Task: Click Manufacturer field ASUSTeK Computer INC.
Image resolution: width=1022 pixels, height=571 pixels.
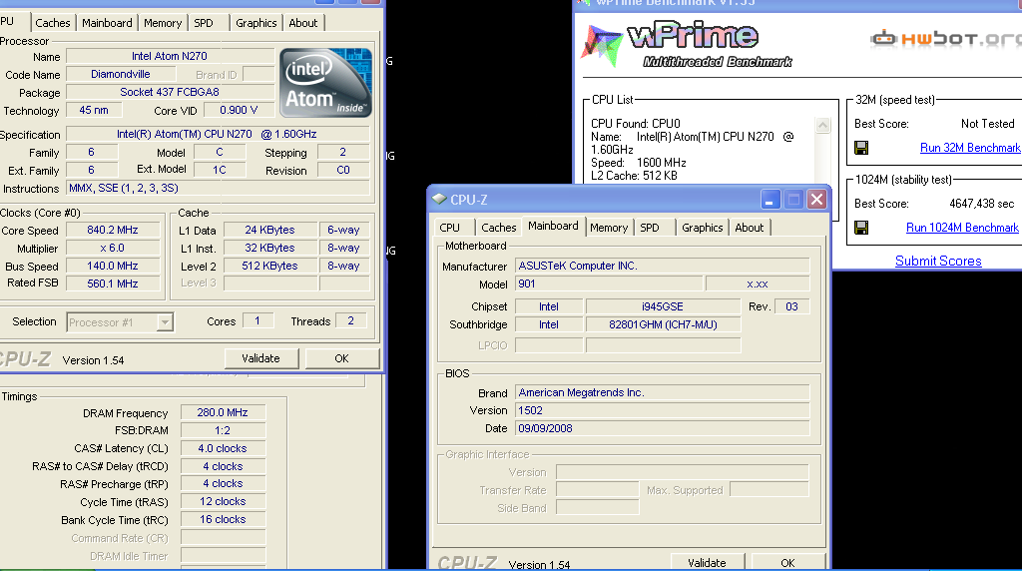Action: pyautogui.click(x=663, y=266)
